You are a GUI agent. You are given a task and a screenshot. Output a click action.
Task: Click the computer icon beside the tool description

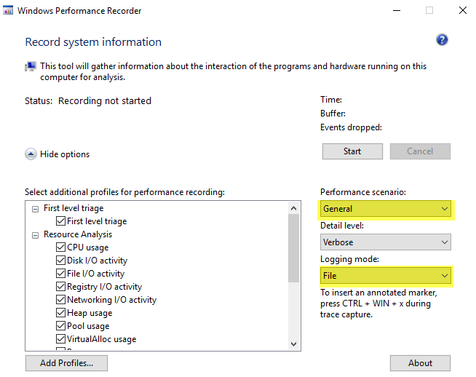coord(31,66)
